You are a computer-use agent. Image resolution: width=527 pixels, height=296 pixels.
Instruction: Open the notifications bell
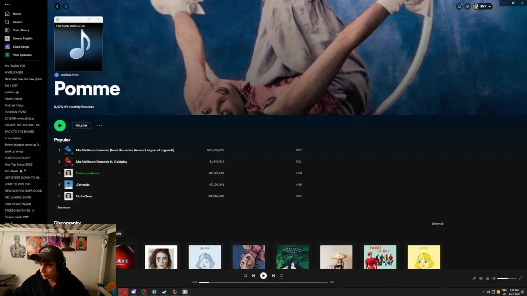tap(459, 6)
